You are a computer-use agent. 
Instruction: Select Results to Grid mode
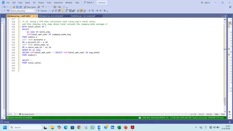tap(82, 11)
